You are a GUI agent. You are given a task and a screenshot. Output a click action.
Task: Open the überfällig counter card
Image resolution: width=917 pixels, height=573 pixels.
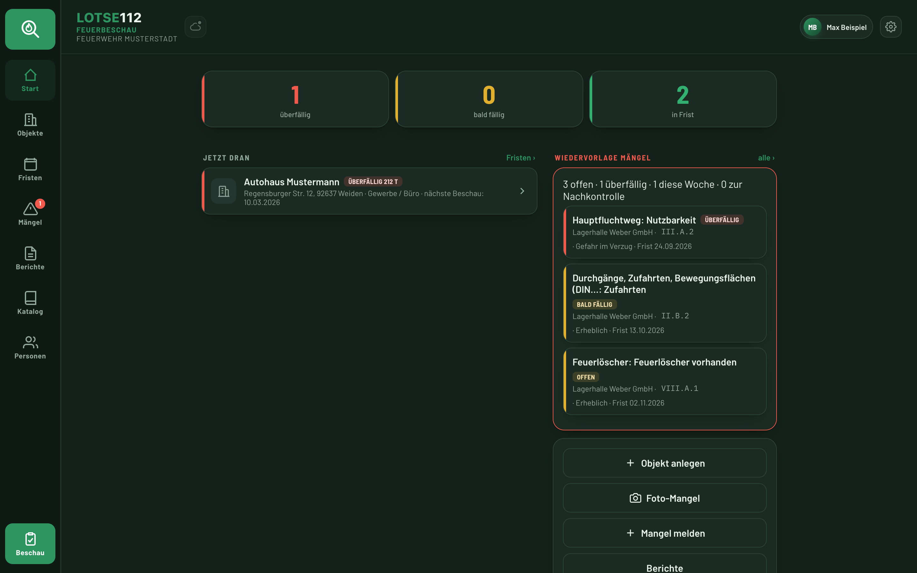coord(295,99)
